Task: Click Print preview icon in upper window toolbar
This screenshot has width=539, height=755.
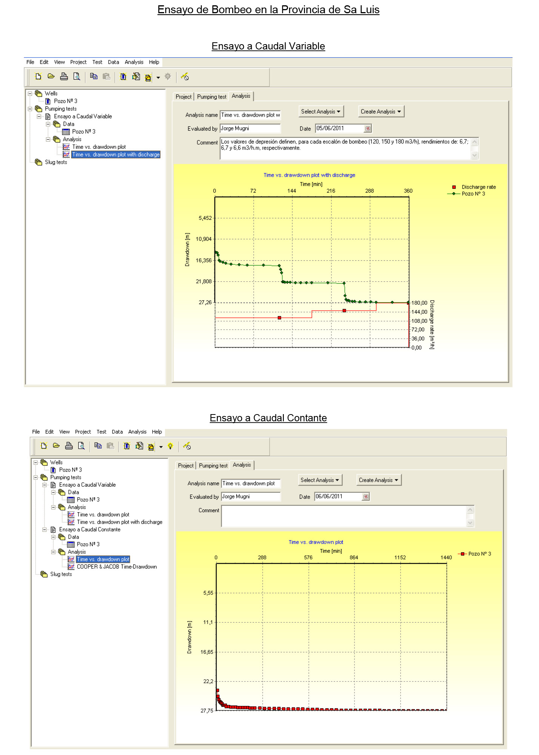Action: pyautogui.click(x=77, y=77)
